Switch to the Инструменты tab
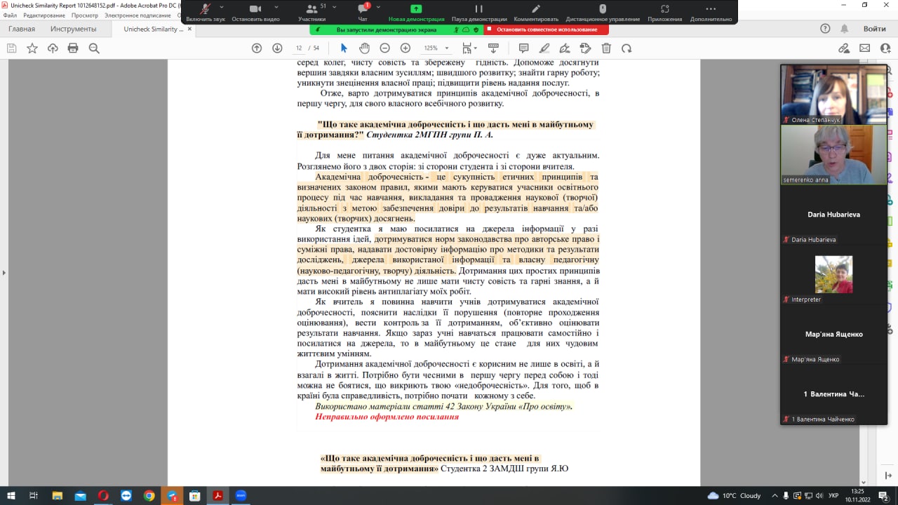The width and height of the screenshot is (898, 505). 73,29
